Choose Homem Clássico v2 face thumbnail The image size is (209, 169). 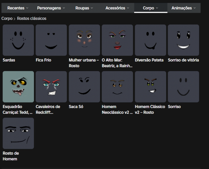150,87
